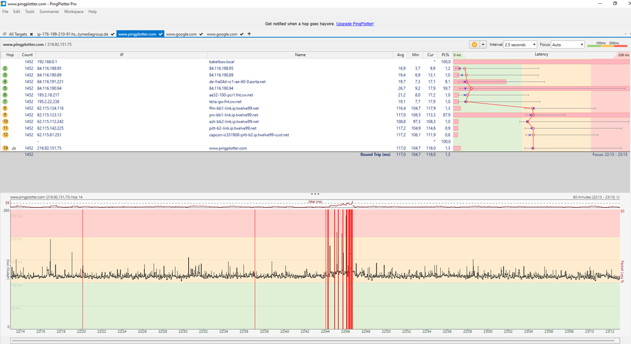631x344 pixels.
Task: Switch to the All Targets tab
Action: tap(18, 34)
